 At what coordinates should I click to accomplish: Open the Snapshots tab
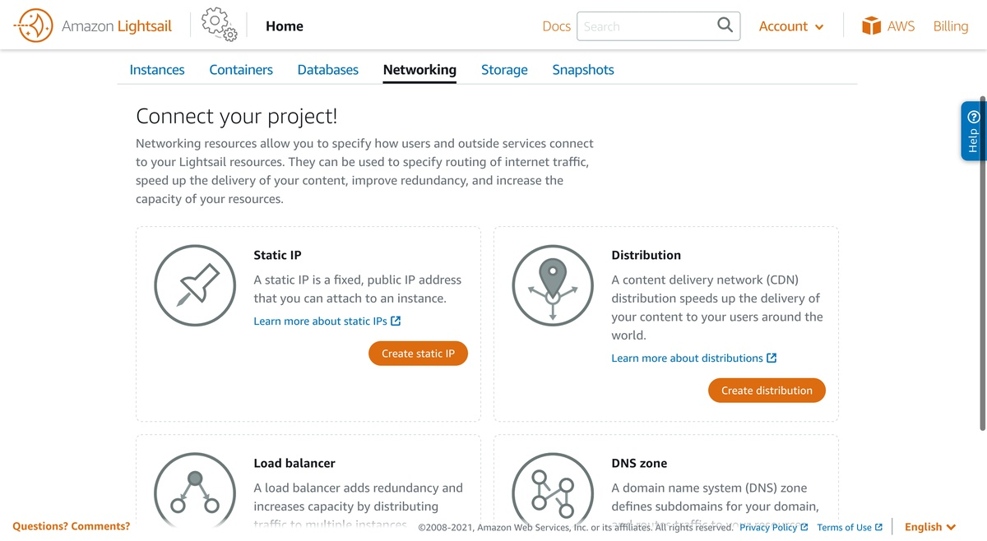click(583, 70)
